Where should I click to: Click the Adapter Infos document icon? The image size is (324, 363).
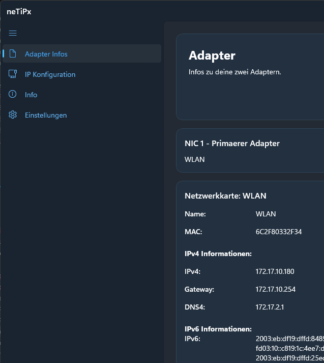(x=13, y=53)
